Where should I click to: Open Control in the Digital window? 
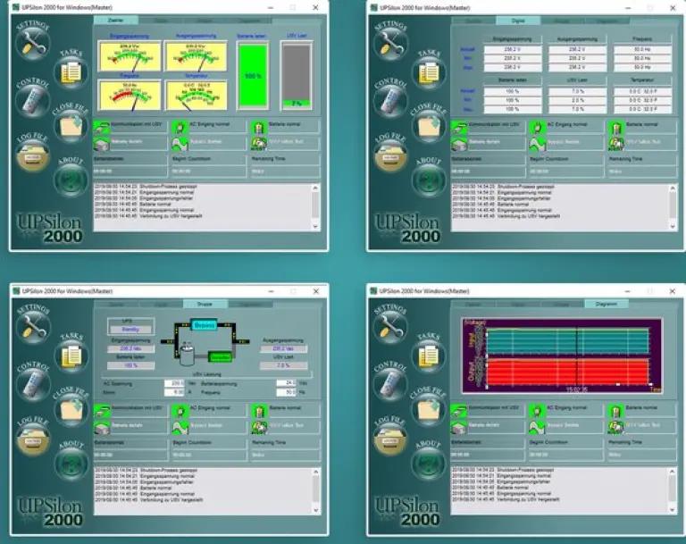click(390, 102)
